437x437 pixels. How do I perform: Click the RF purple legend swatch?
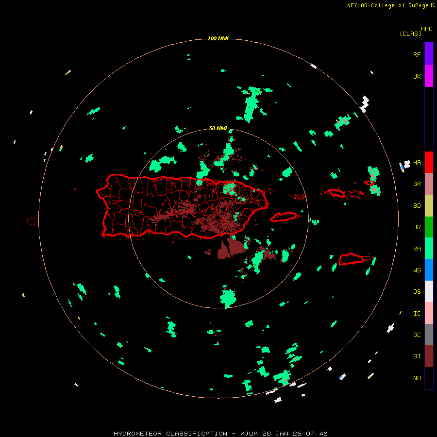click(429, 54)
